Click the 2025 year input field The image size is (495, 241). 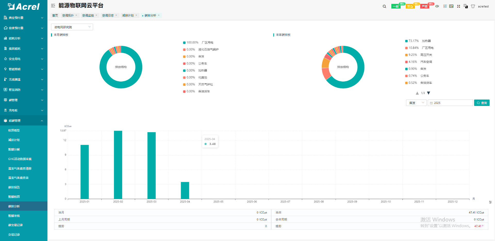click(450, 103)
